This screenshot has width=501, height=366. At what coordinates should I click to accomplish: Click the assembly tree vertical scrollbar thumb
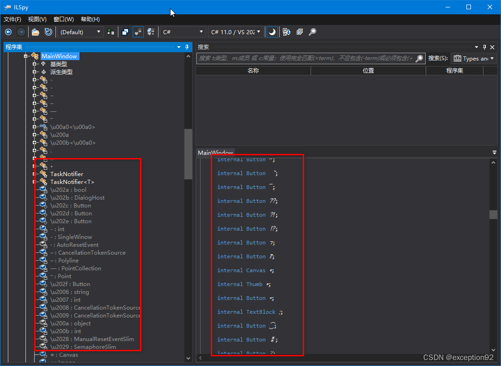point(188,154)
